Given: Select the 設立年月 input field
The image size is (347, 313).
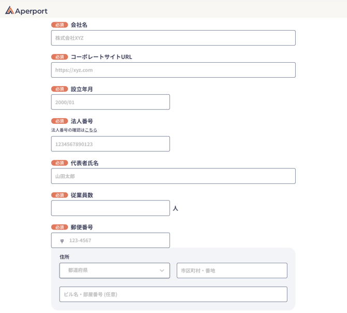Looking at the screenshot, I should 110,102.
